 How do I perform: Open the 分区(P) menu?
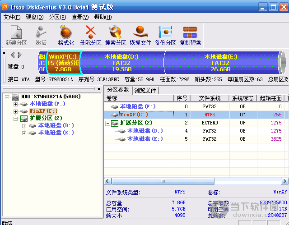(57, 17)
